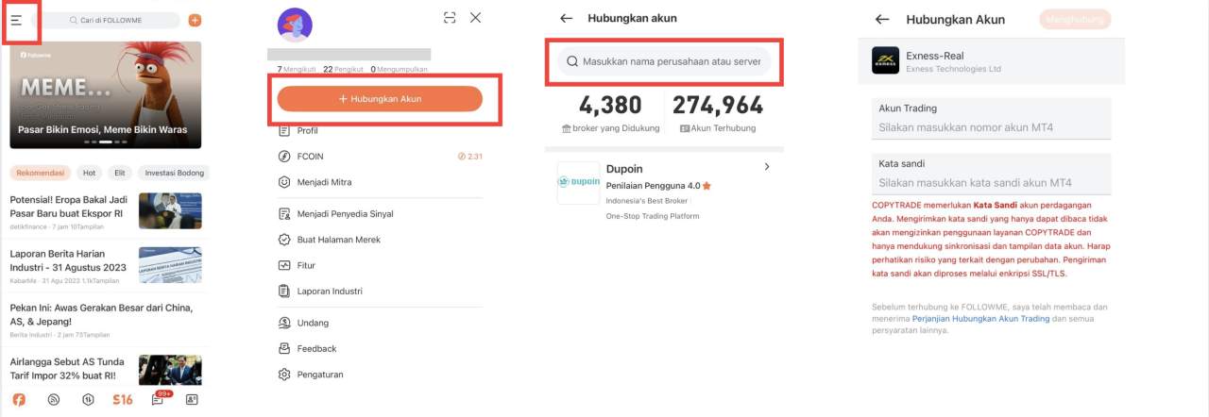The height and width of the screenshot is (417, 1209).
Task: Focus the Kata sandi password field
Action: coord(992,183)
